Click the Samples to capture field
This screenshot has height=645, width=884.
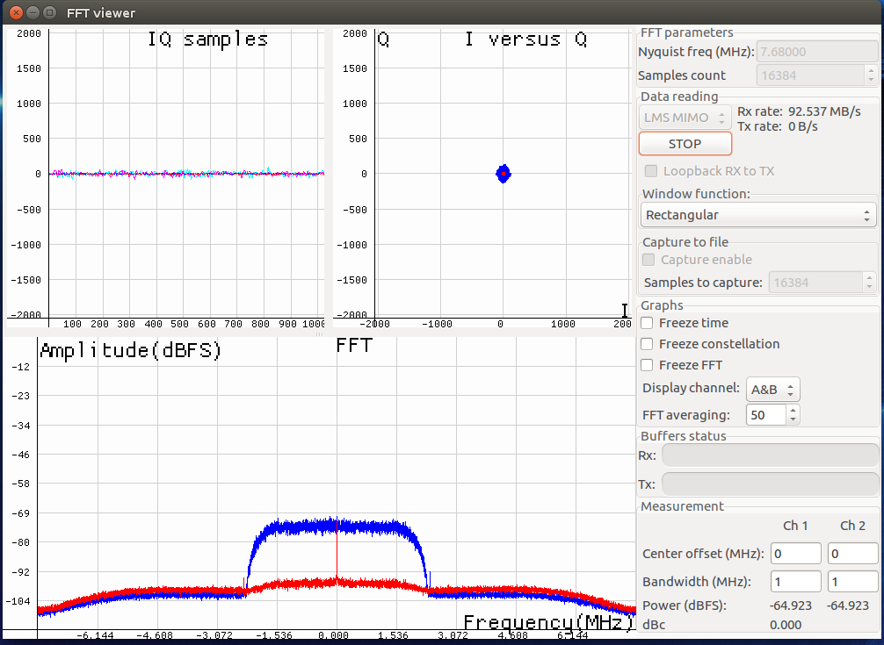point(815,283)
